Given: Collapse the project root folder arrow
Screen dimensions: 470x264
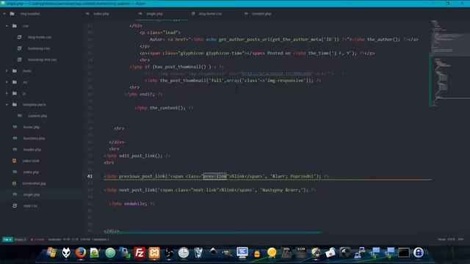Looking at the screenshot, I should pyautogui.click(x=4, y=14).
